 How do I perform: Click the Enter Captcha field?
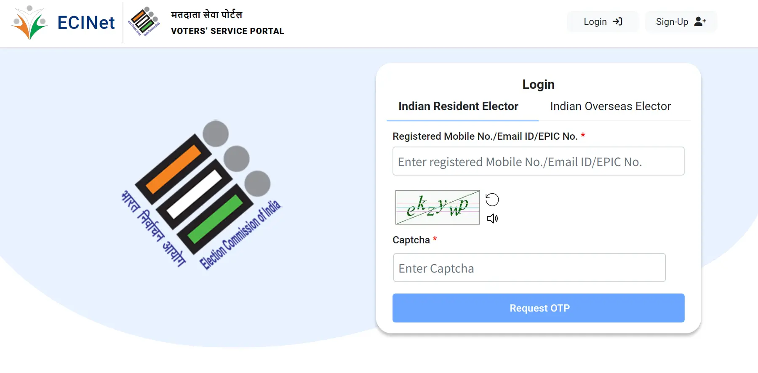pos(529,268)
